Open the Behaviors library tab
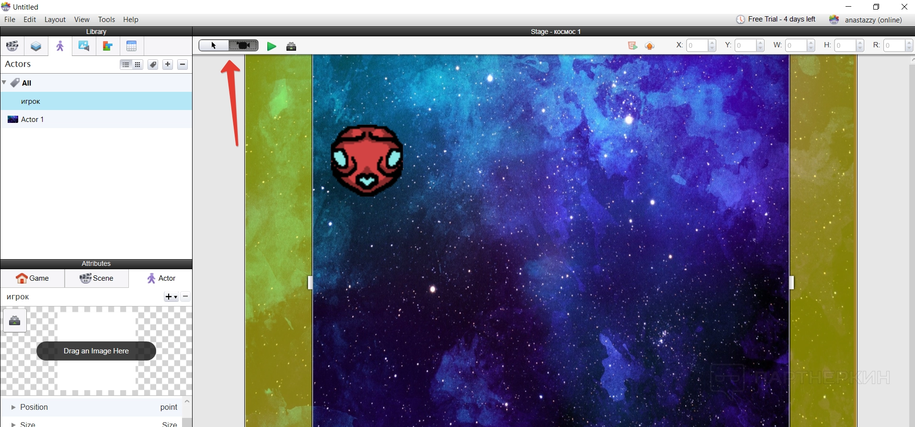Image resolution: width=915 pixels, height=427 pixels. coord(108,46)
